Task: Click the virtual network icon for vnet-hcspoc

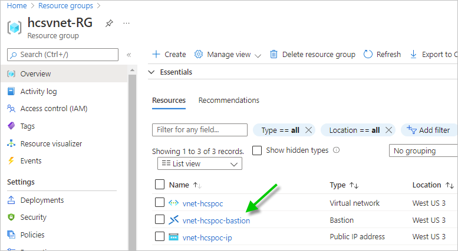Action: coord(173,203)
